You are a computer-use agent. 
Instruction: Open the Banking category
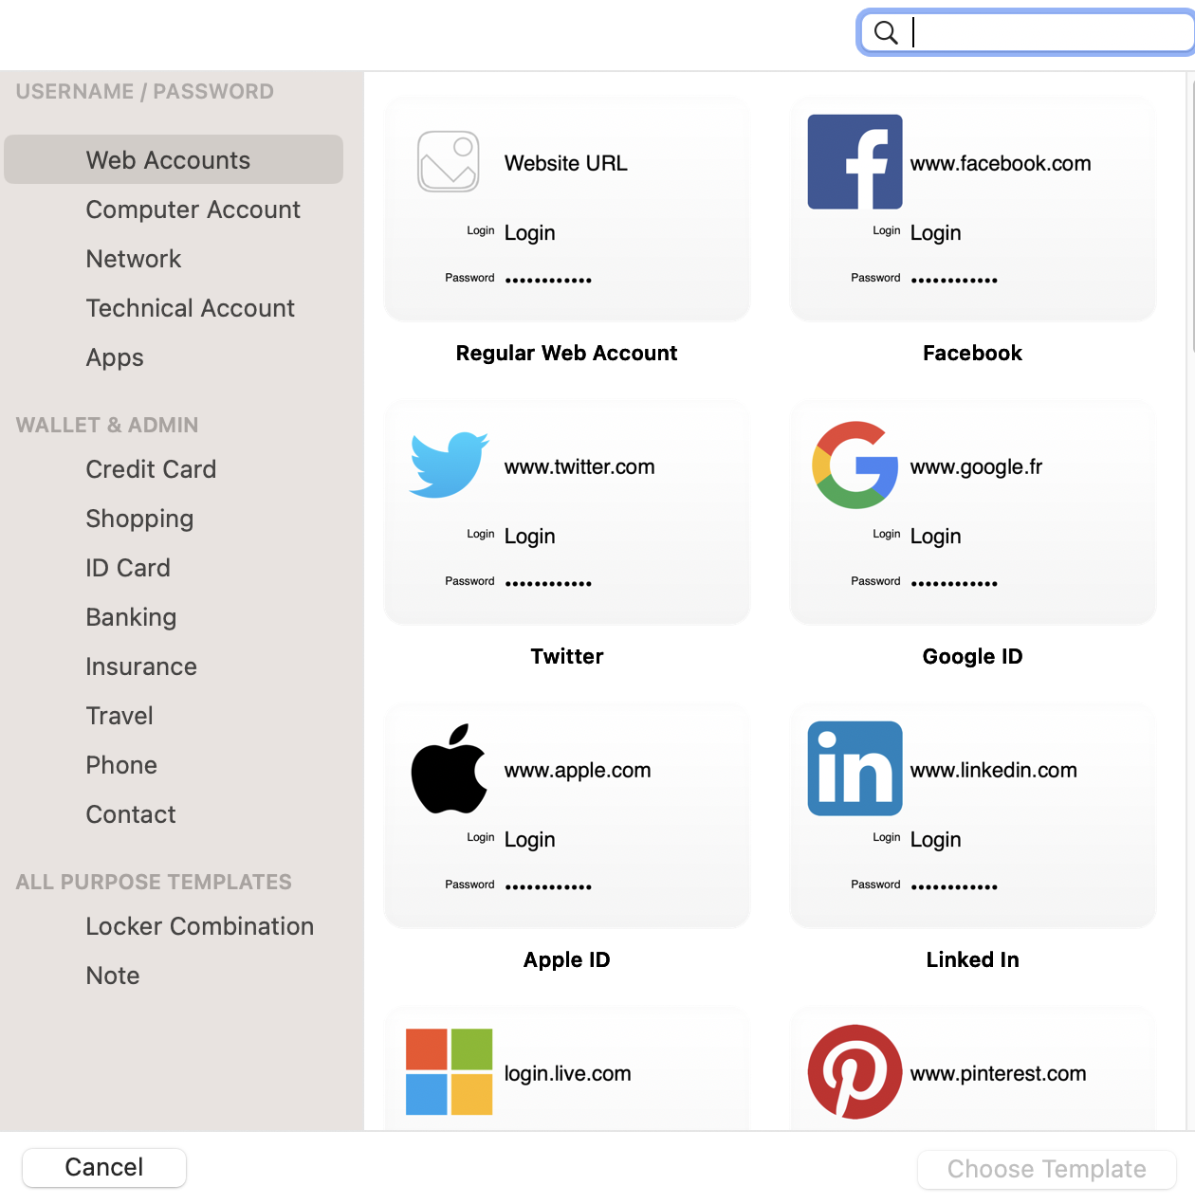click(131, 617)
